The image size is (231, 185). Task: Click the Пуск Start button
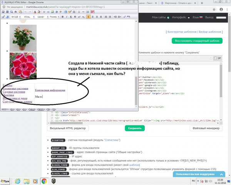pyautogui.click(x=5, y=181)
